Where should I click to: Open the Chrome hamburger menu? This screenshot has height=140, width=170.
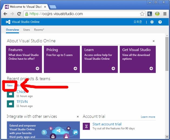click(165, 14)
